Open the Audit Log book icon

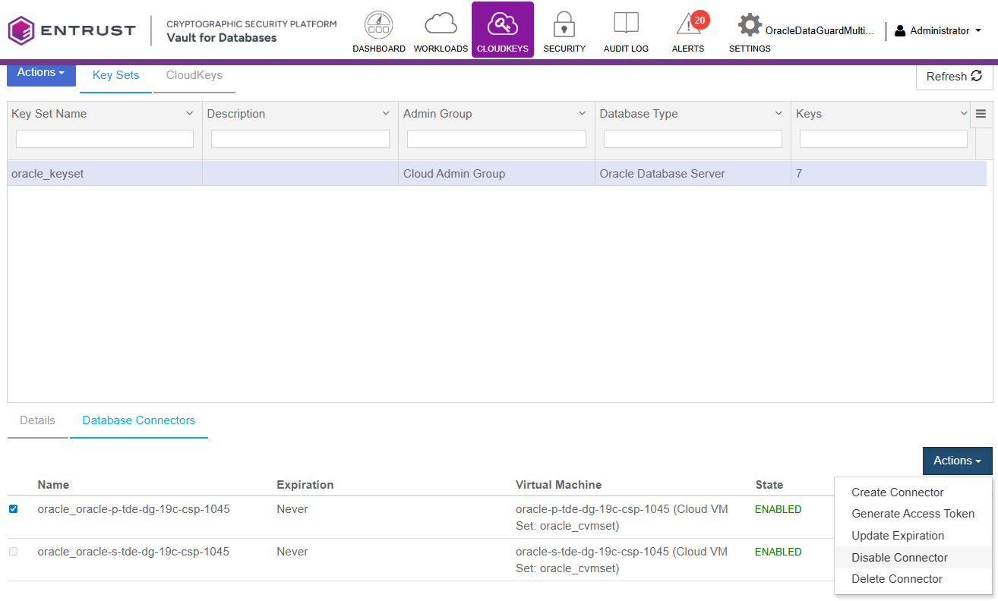[626, 23]
